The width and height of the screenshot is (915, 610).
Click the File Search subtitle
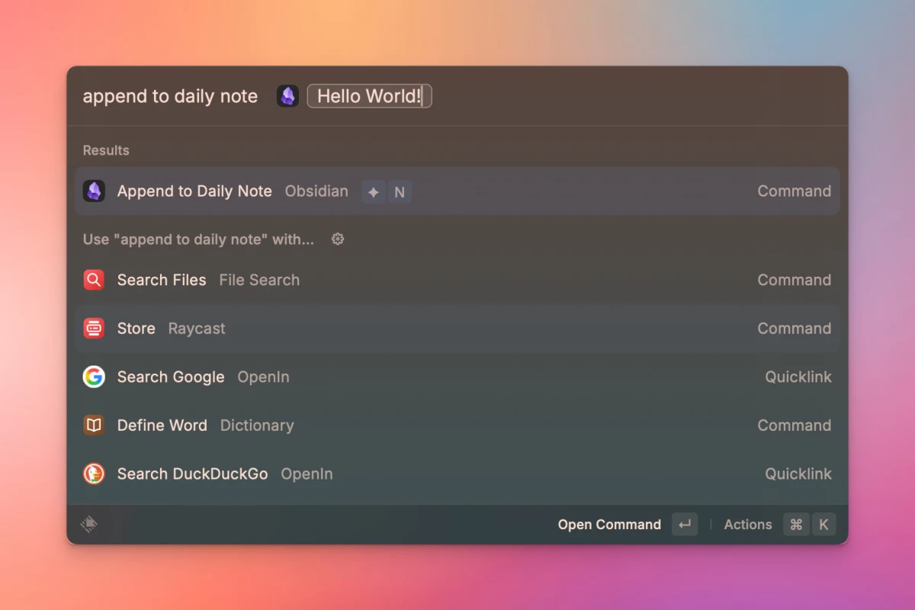259,280
